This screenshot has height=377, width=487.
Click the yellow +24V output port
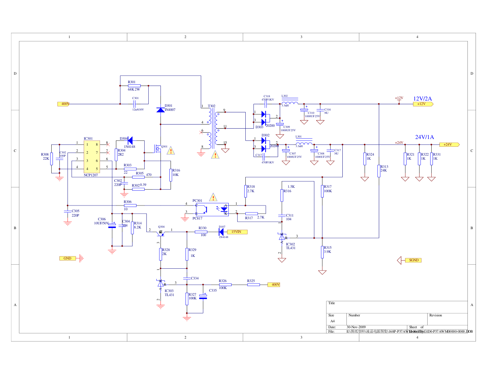click(449, 145)
